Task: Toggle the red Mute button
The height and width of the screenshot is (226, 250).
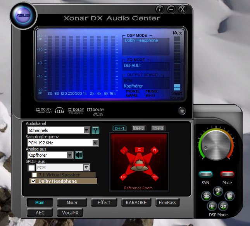Action: [227, 174]
